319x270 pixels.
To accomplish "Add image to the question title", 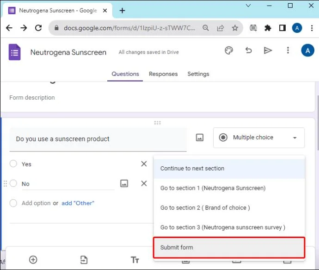I will pyautogui.click(x=200, y=138).
